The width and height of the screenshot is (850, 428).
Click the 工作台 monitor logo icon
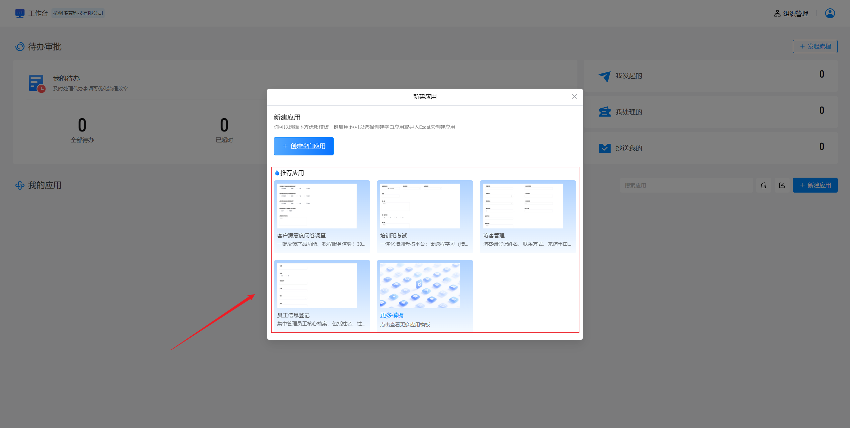(x=20, y=13)
